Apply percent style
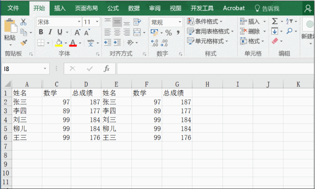This screenshot has height=189, width=315. [x=168, y=33]
